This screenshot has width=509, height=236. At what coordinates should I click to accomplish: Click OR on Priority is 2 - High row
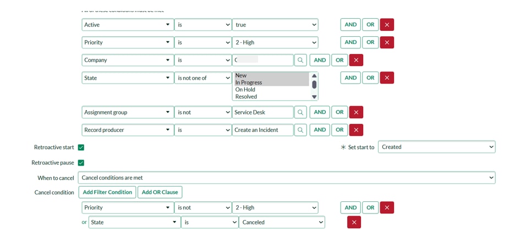click(370, 42)
